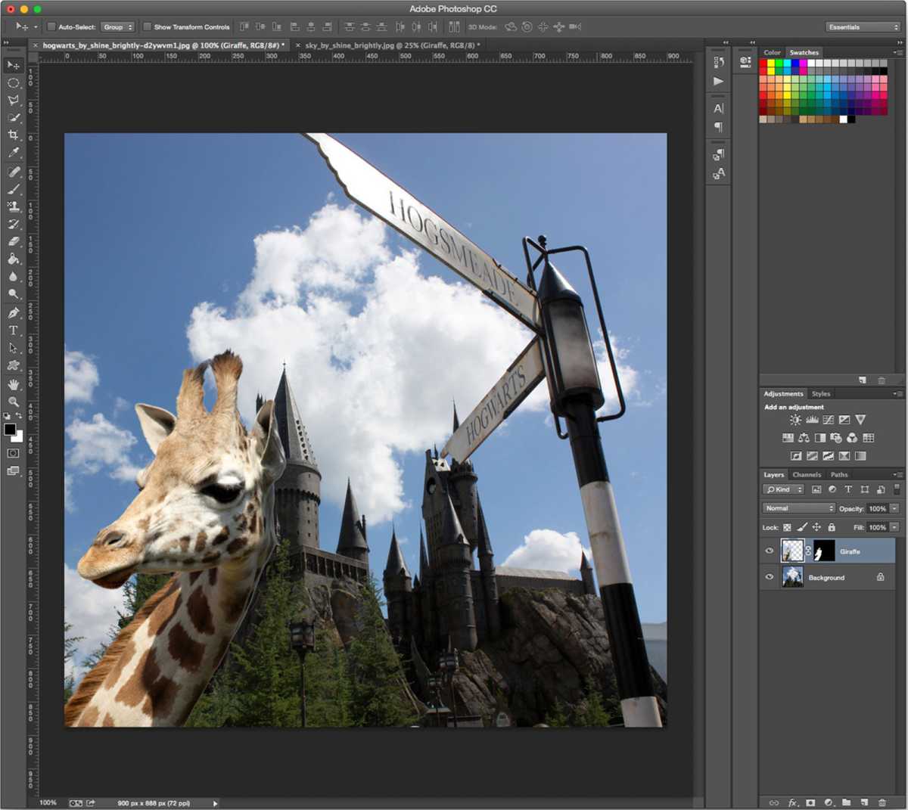Select the Move tool
This screenshot has height=810, width=908.
coord(14,65)
